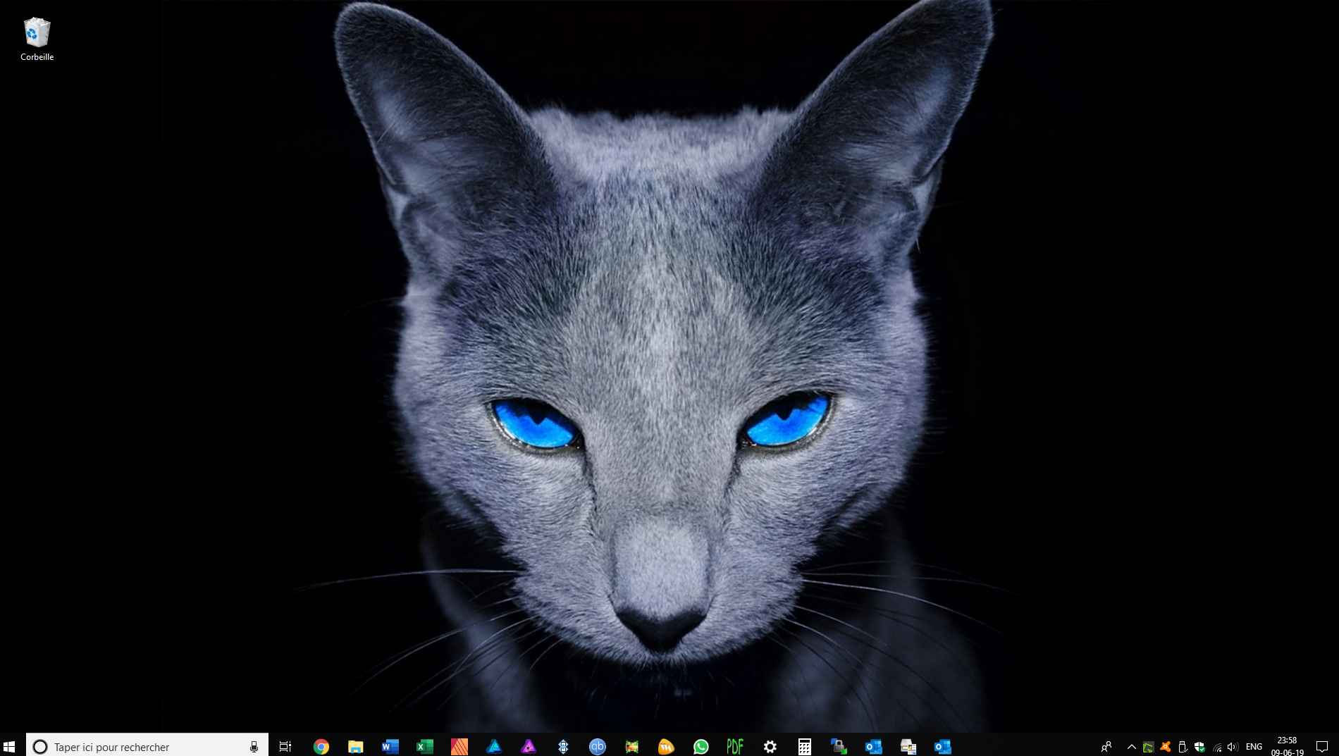1339x756 pixels.
Task: Open the green NVIDIA-style tray icon
Action: (1149, 747)
